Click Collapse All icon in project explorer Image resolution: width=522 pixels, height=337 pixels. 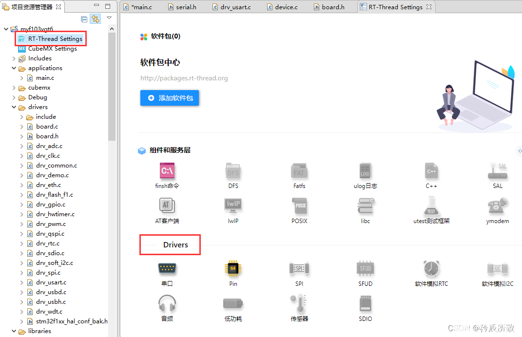point(84,19)
